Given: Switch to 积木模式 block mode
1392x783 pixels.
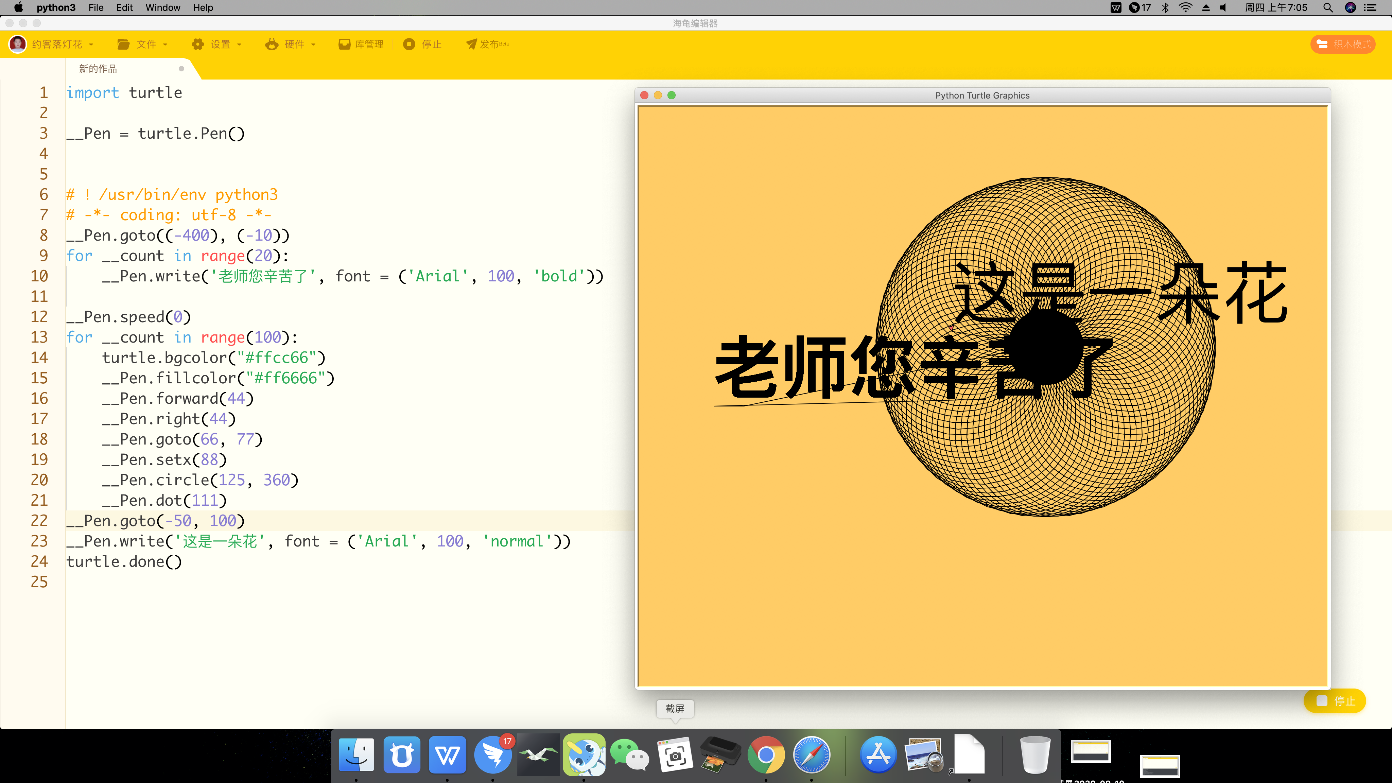Looking at the screenshot, I should point(1343,44).
